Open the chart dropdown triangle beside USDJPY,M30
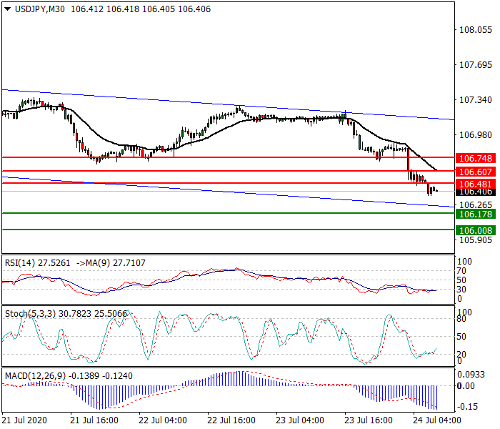The width and height of the screenshot is (500, 429). (8, 9)
